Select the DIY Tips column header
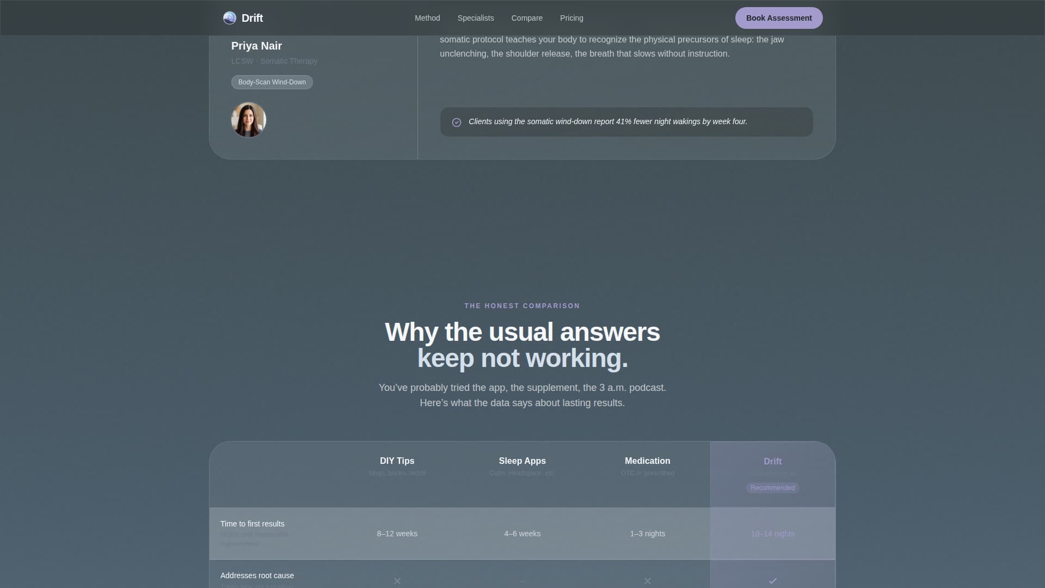The image size is (1045, 588). click(397, 461)
